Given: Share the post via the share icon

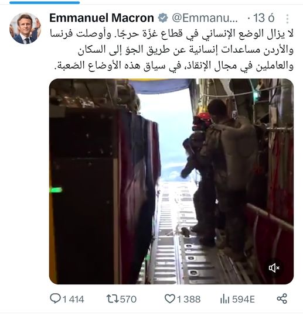Looking at the screenshot, I should [x=282, y=298].
